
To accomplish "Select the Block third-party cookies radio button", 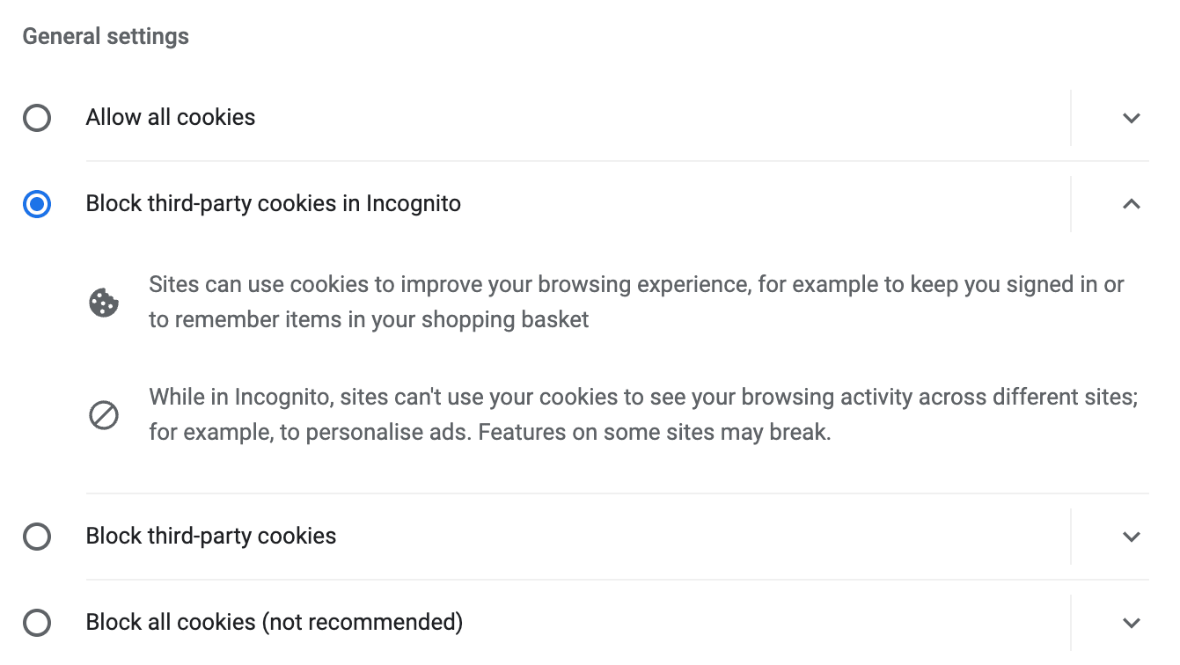I will [x=36, y=536].
